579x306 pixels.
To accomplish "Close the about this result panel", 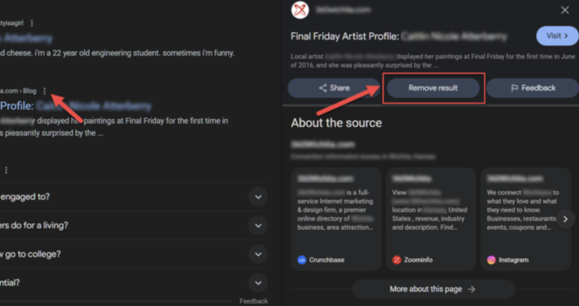I will coord(565,10).
